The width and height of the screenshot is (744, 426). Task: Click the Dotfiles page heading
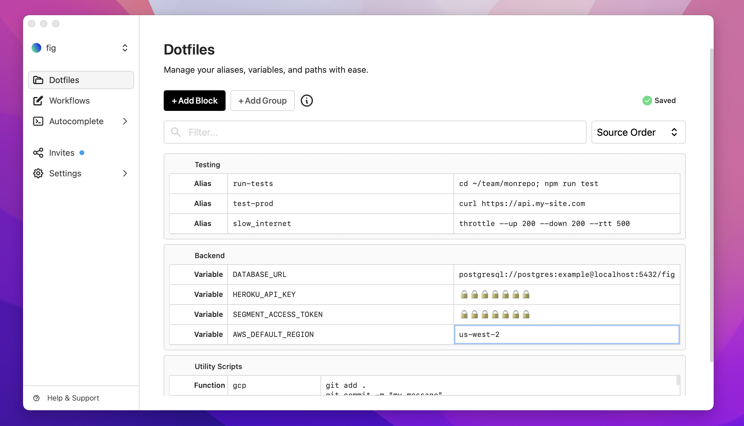[x=189, y=50]
